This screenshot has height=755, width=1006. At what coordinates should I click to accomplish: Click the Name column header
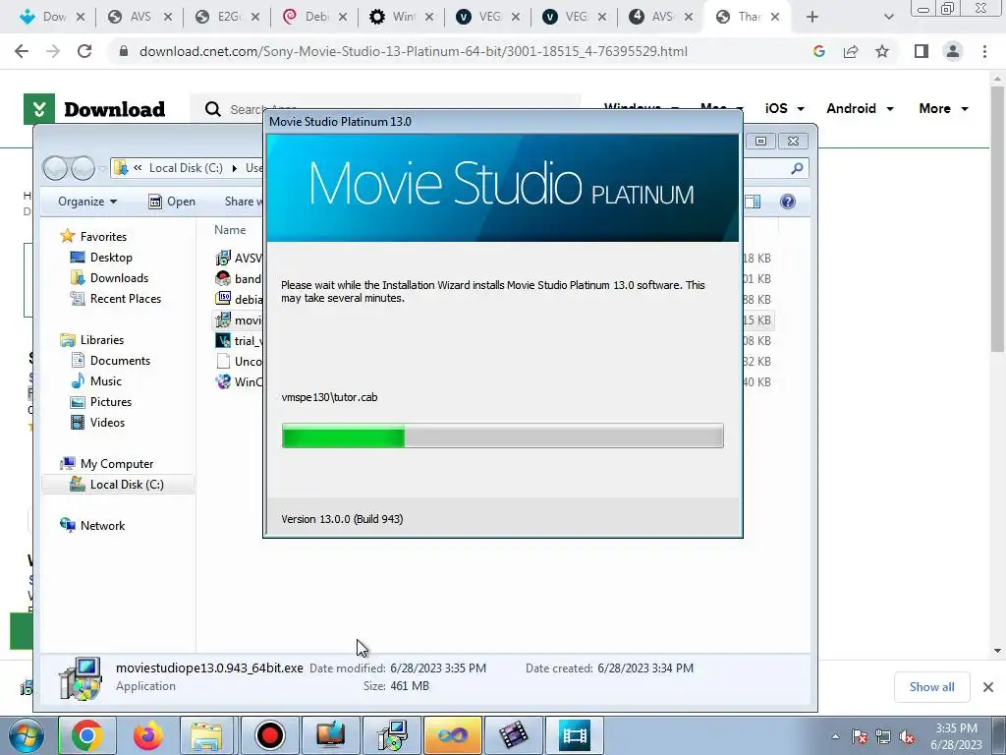(x=230, y=230)
